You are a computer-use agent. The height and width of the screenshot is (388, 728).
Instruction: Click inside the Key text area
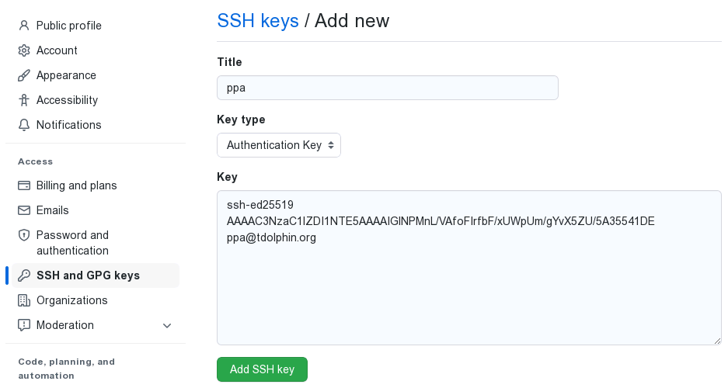(x=469, y=268)
